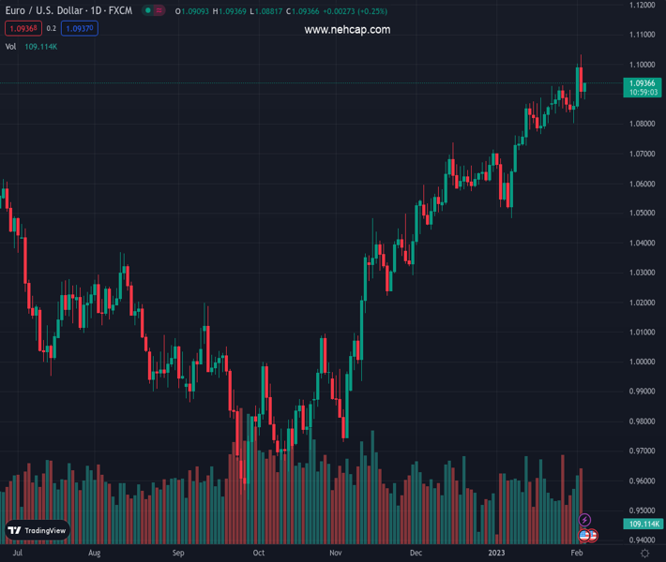Open chart settings gear in bottom-right corner
Viewport: 666px width, 562px height.
point(645,554)
